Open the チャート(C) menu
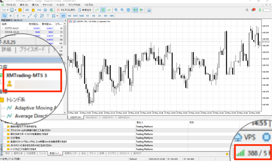272x161 pixels. click(x=48, y=5)
